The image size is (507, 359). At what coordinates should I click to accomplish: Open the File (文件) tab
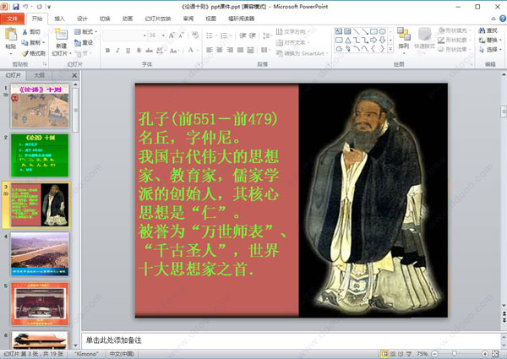[13, 19]
